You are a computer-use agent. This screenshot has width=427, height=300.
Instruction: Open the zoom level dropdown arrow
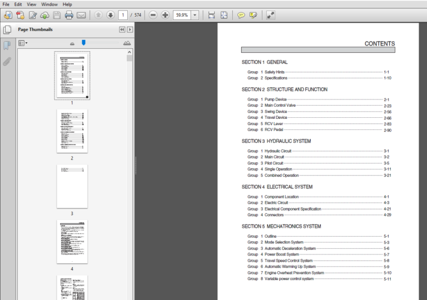coord(195,15)
